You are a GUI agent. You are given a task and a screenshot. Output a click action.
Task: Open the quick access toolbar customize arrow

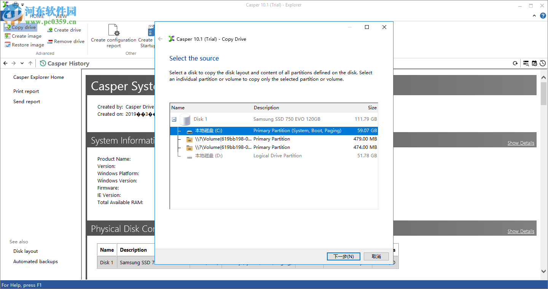click(x=23, y=5)
